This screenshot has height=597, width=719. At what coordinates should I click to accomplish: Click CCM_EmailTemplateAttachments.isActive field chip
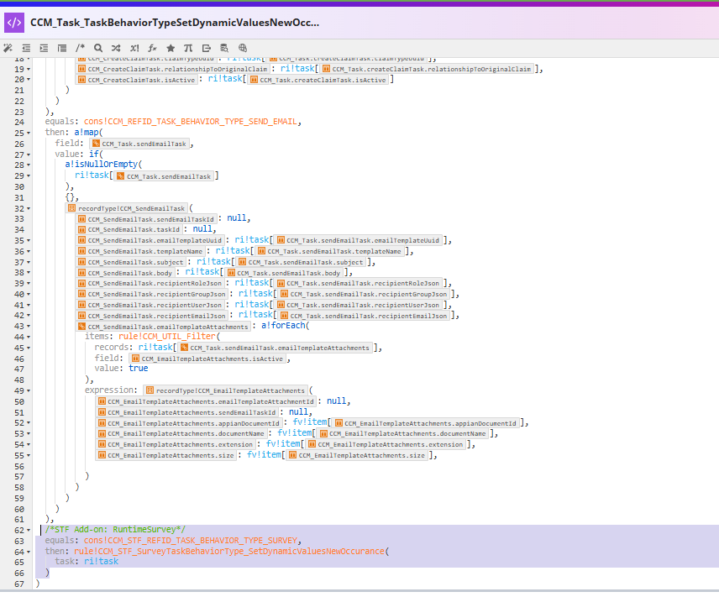pyautogui.click(x=207, y=359)
